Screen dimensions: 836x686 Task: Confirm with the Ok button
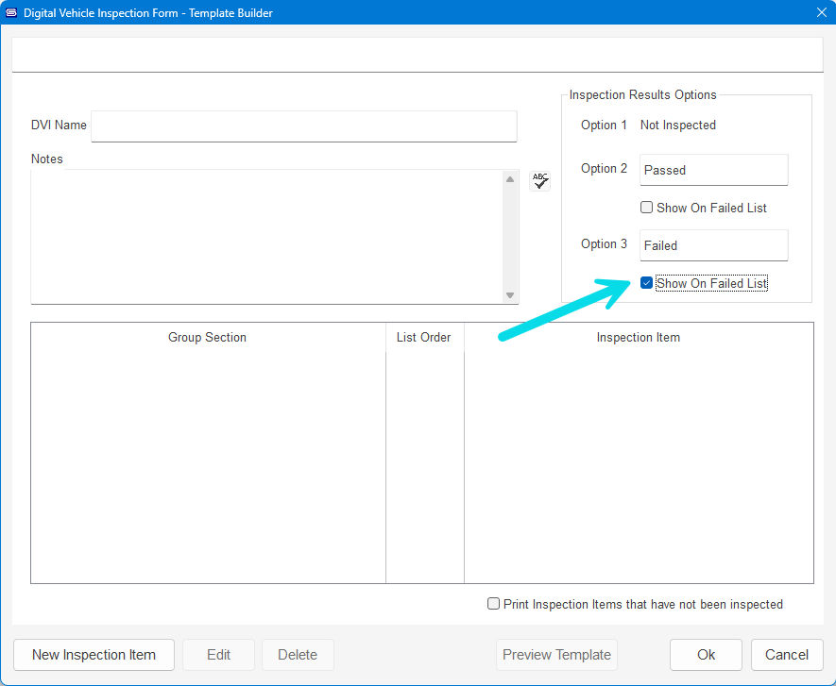706,655
